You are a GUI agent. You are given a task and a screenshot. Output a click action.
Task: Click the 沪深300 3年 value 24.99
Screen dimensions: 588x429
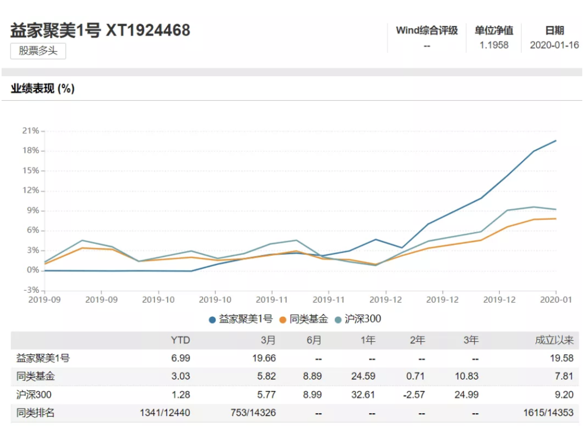tap(467, 395)
